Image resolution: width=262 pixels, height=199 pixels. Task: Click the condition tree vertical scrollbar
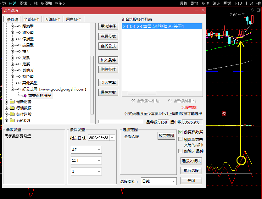[92, 85]
